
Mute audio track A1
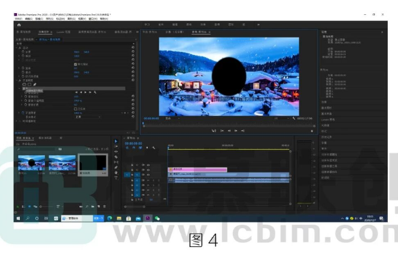[148, 180]
